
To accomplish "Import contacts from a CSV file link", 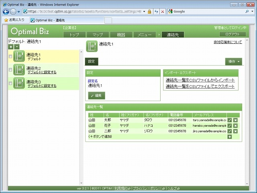I will pos(200,80).
